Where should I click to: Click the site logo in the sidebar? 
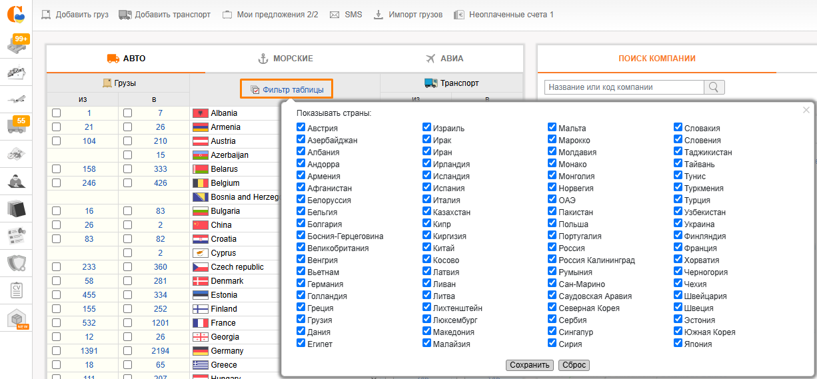pos(16,14)
